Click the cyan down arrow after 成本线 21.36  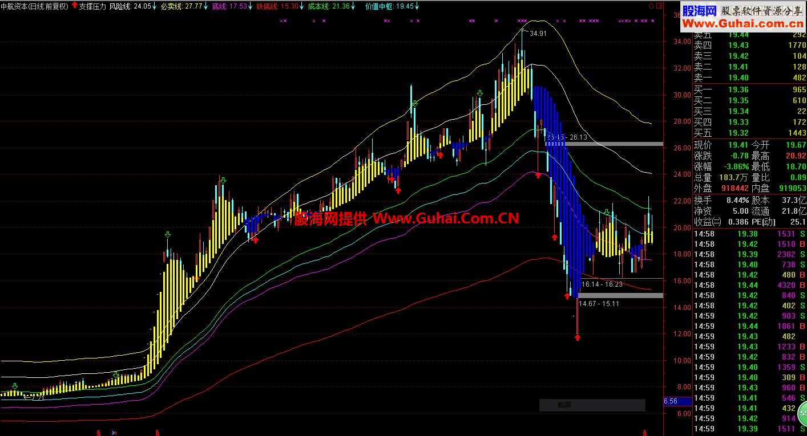353,6
